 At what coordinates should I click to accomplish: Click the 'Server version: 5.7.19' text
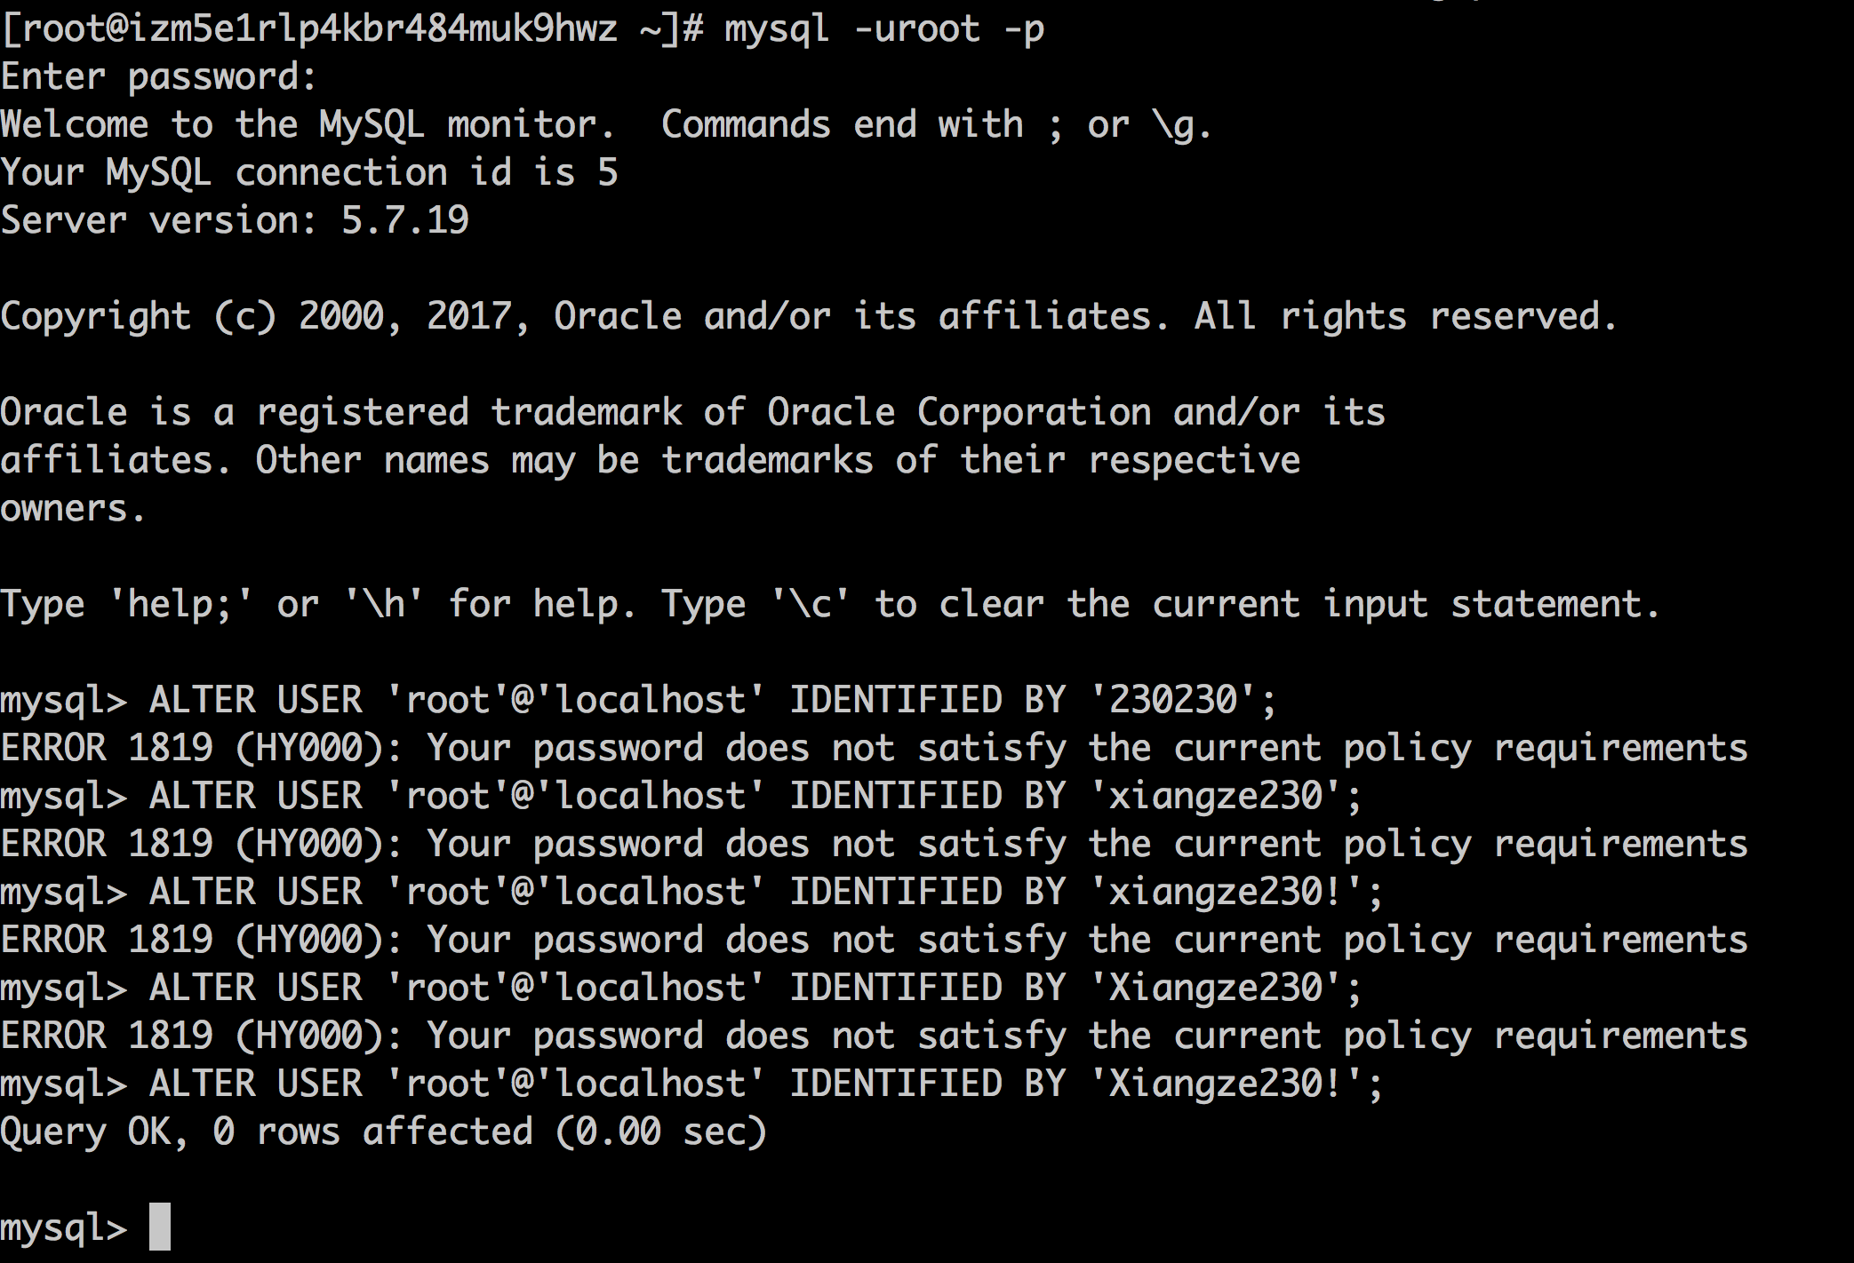(x=235, y=220)
